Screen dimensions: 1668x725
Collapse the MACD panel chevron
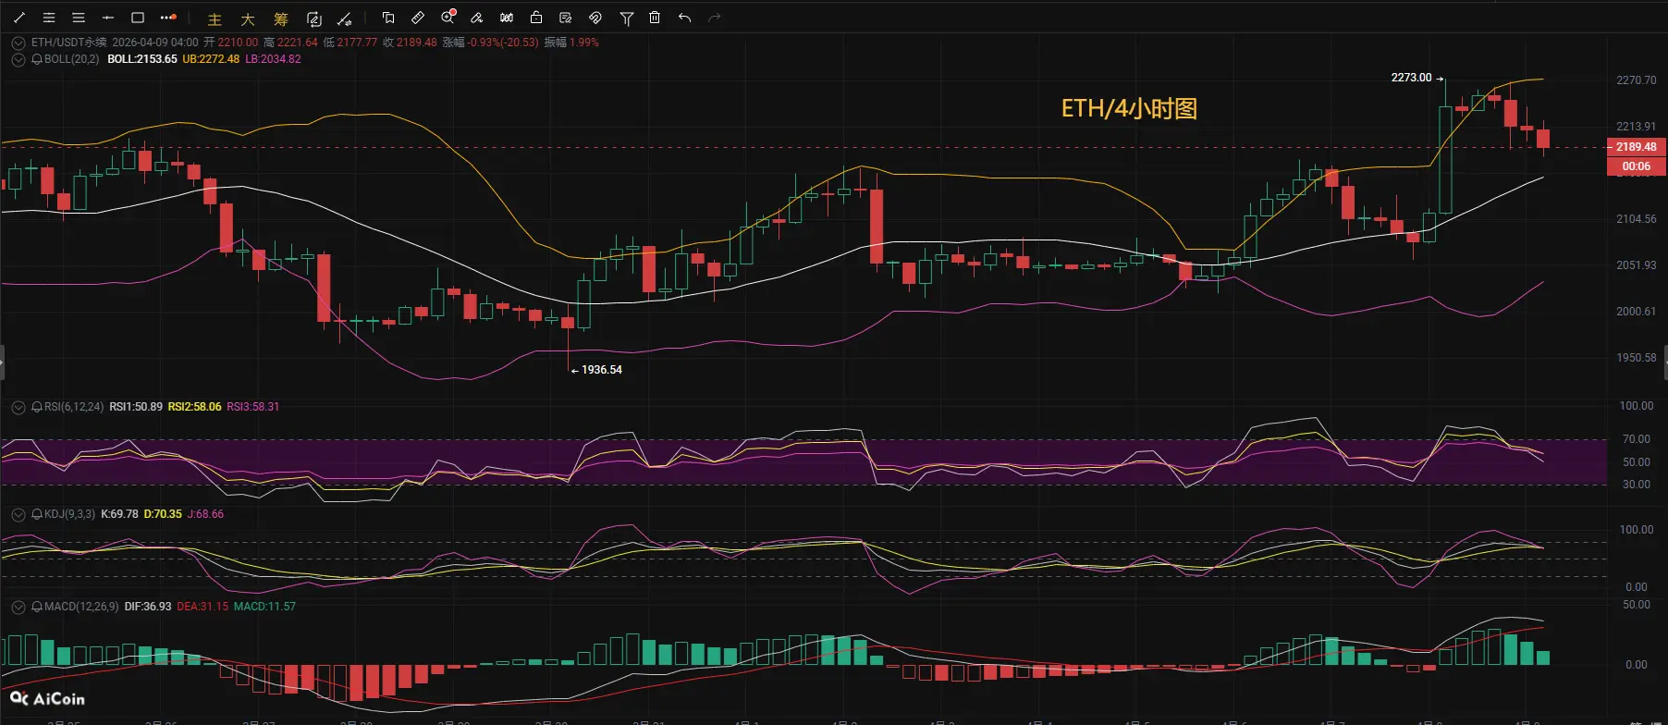coord(18,607)
